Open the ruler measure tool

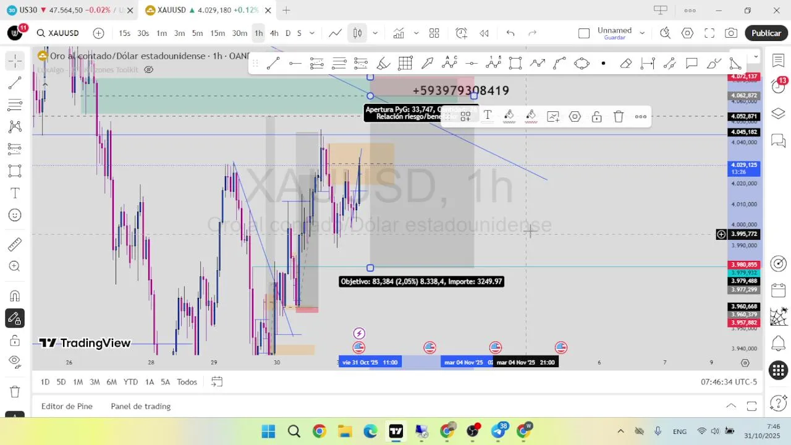[x=15, y=245]
